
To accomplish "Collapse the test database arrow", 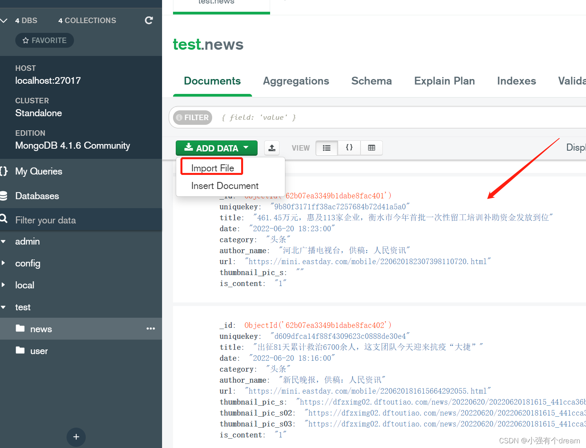I will click(3, 307).
